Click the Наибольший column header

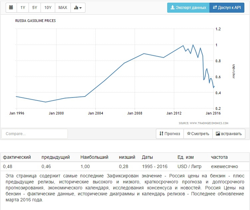pyautogui.click(x=94, y=157)
